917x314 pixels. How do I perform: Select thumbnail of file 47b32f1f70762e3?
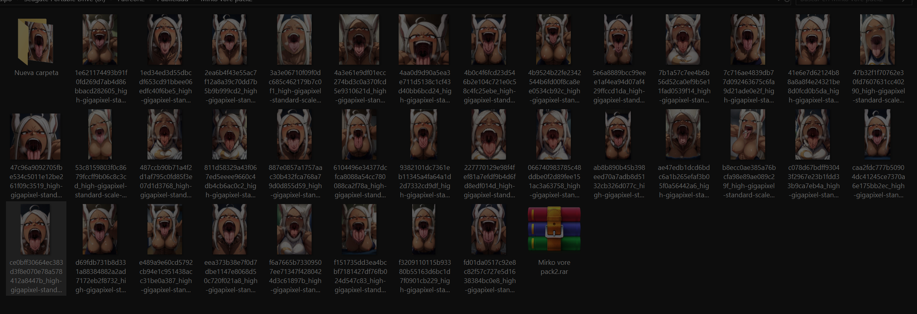877,39
